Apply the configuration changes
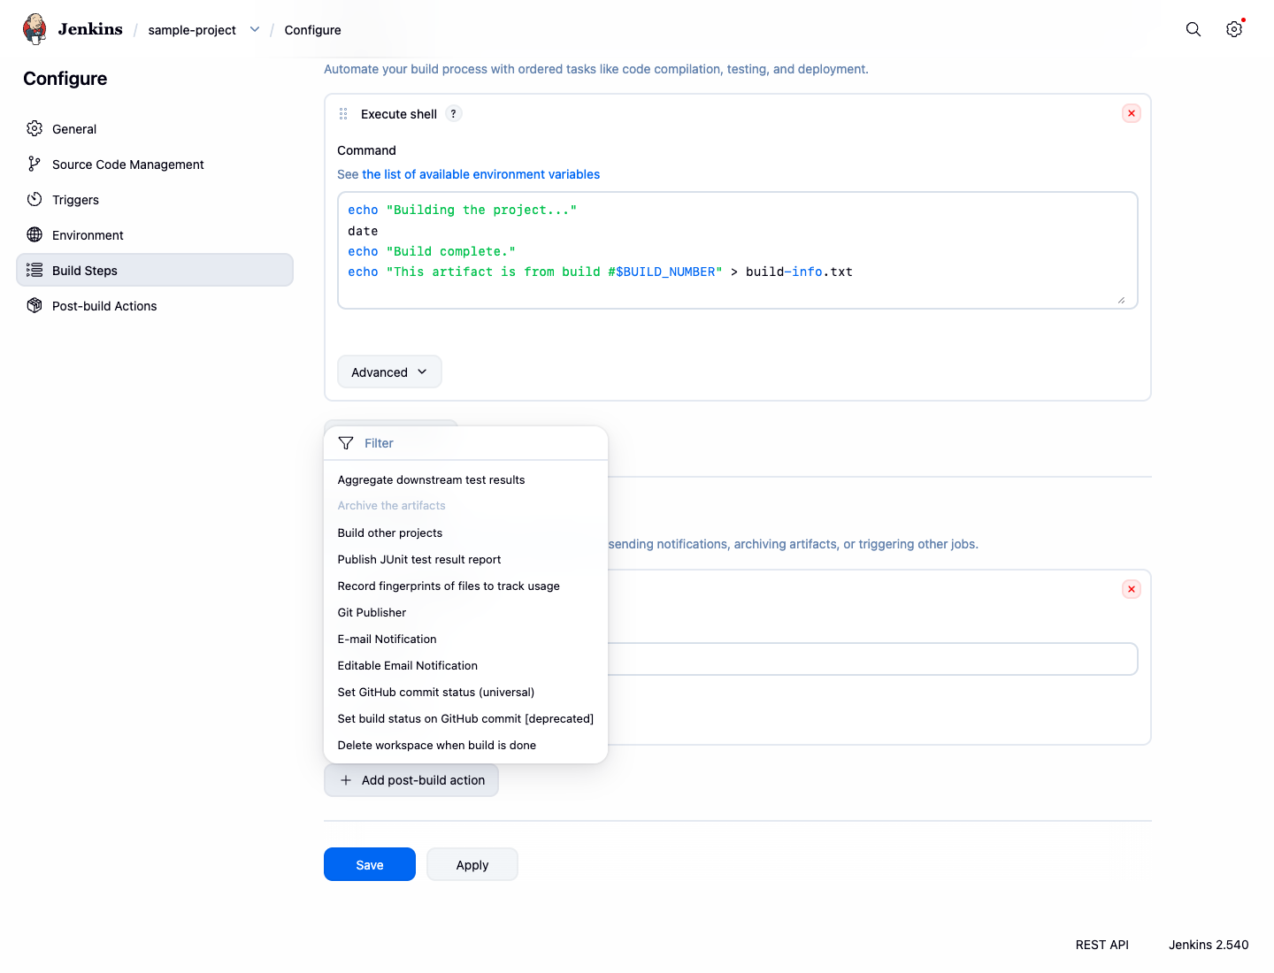The width and height of the screenshot is (1274, 973). 472,864
